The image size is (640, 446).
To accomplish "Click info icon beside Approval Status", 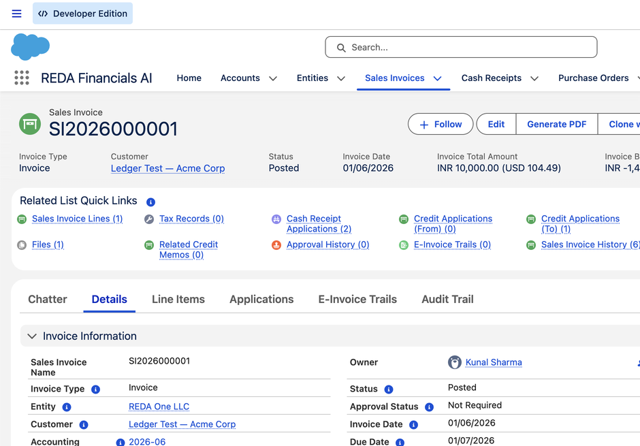I will 429,407.
